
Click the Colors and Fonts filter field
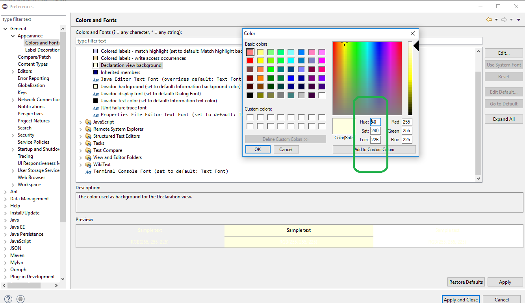(x=279, y=41)
